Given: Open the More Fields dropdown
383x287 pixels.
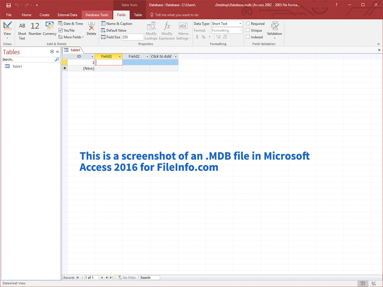Looking at the screenshot, I should click(71, 37).
